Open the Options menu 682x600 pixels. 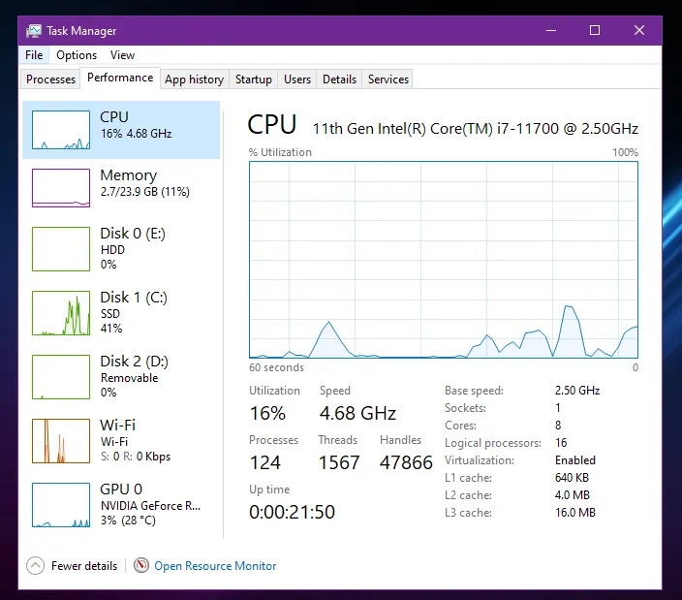pyautogui.click(x=77, y=55)
